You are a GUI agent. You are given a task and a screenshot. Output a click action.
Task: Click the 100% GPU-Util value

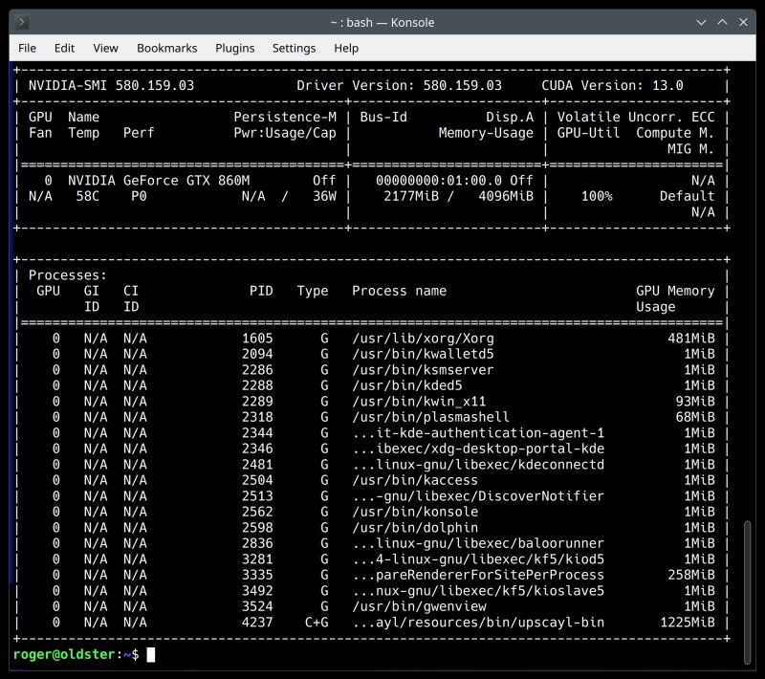597,196
